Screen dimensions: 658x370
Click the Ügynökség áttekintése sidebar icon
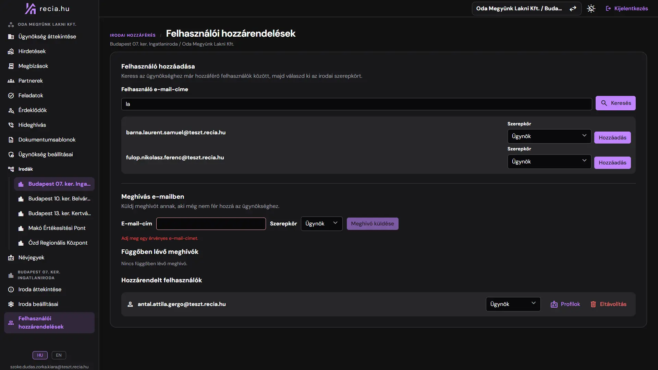pyautogui.click(x=11, y=37)
